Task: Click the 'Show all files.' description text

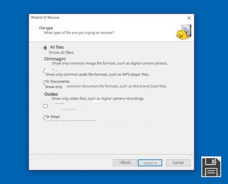Action: point(61,52)
